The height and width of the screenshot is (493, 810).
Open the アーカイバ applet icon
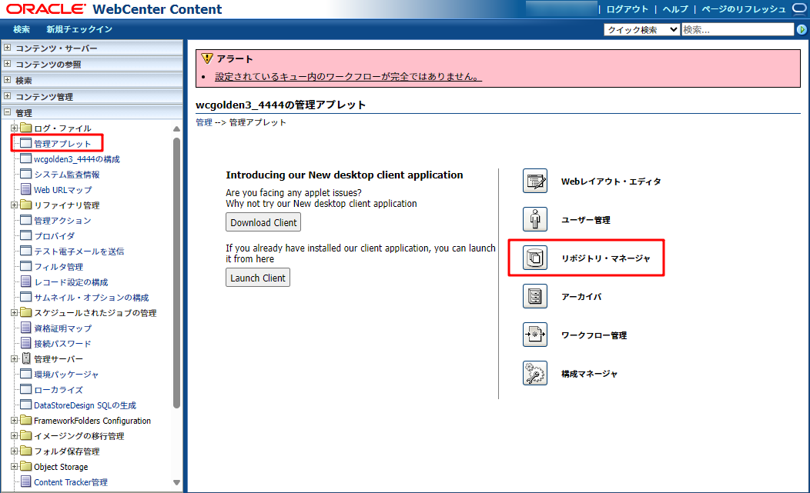pyautogui.click(x=534, y=296)
